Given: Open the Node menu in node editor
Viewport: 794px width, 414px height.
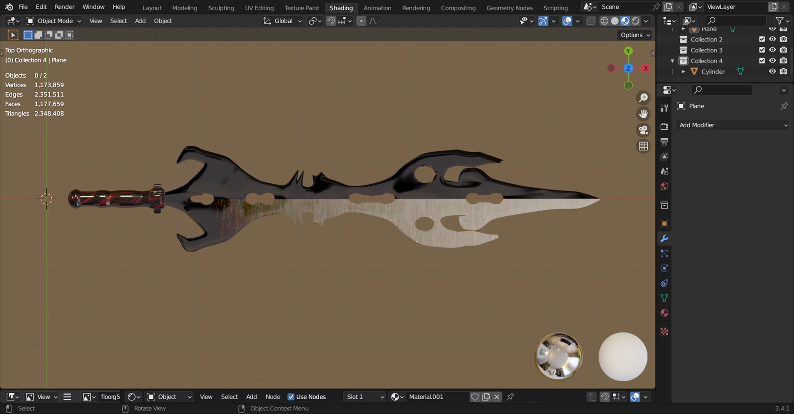Looking at the screenshot, I should (273, 397).
